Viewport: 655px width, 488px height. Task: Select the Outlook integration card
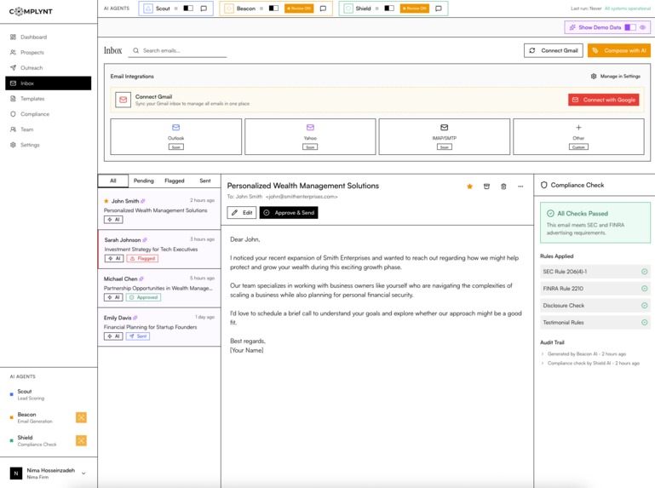tap(175, 136)
